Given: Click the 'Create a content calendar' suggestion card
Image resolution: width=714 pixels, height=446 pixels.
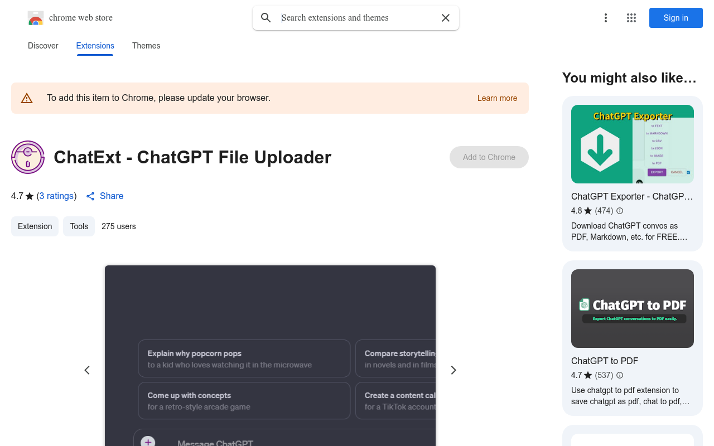Looking at the screenshot, I should [x=395, y=401].
